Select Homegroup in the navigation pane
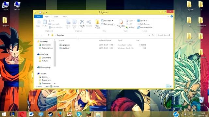The image size is (209, 117). pos(44,67)
